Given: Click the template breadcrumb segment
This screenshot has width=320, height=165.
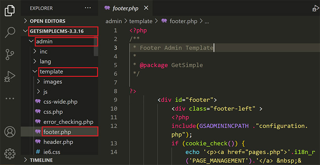Looking at the screenshot, I should 141,21.
